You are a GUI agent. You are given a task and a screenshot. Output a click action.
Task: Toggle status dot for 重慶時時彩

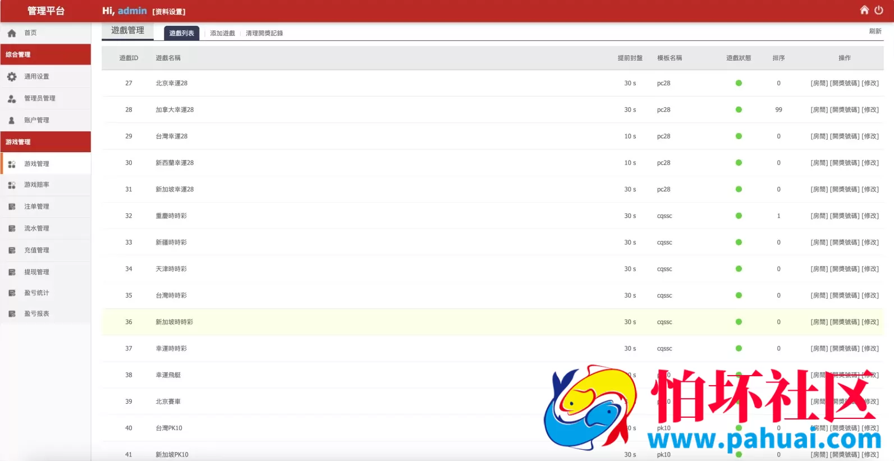(739, 216)
